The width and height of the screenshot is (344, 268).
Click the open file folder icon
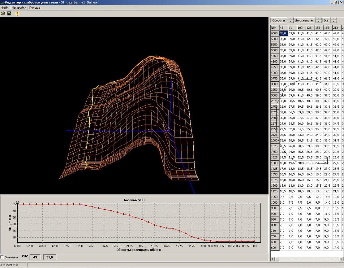click(3, 13)
